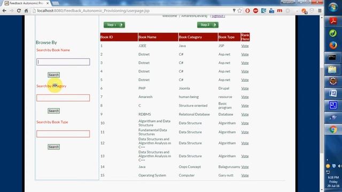Vote for the Amaresh book
Viewport: 342px width, 192px height.
[x=245, y=97]
